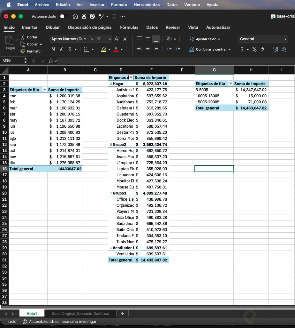Image resolution: width=295 pixels, height=328 pixels.
Task: Click the increase font size icon
Action: click(117, 39)
